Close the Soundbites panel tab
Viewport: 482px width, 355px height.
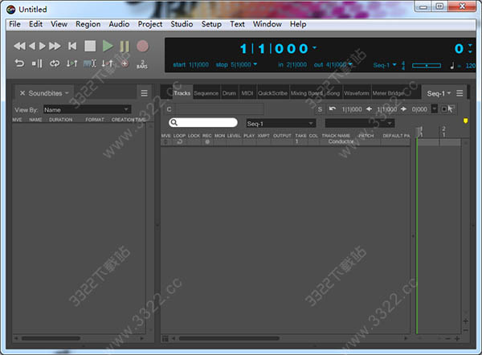click(x=22, y=93)
